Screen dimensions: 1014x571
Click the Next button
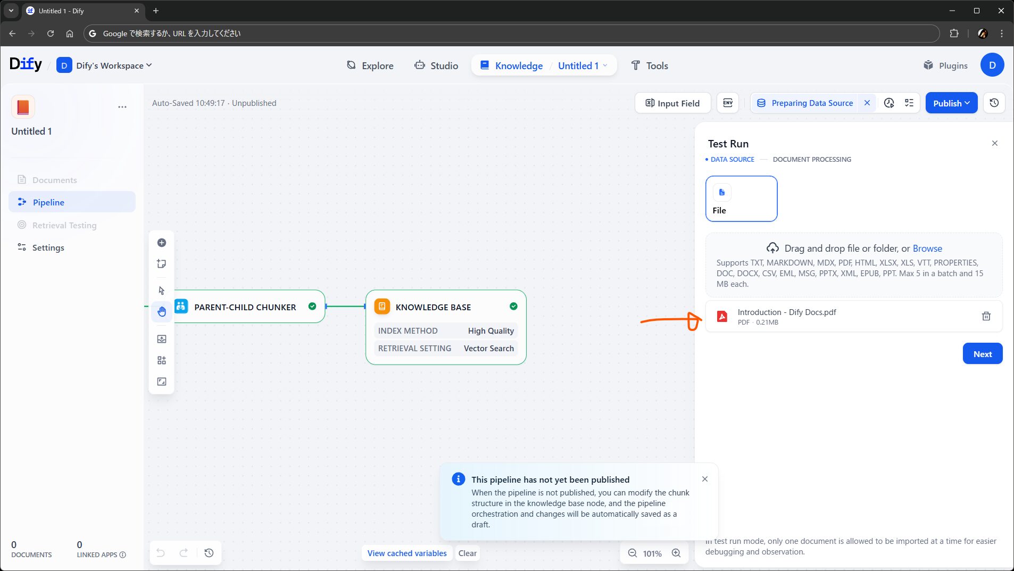(982, 354)
